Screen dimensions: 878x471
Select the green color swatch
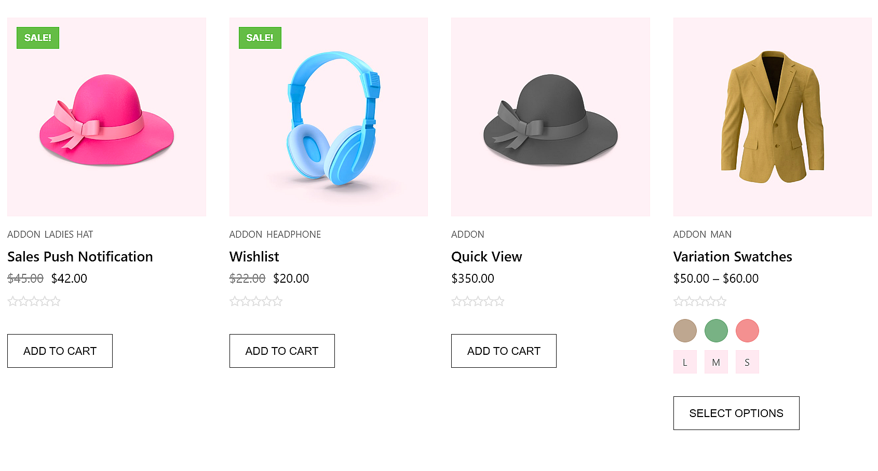tap(716, 330)
